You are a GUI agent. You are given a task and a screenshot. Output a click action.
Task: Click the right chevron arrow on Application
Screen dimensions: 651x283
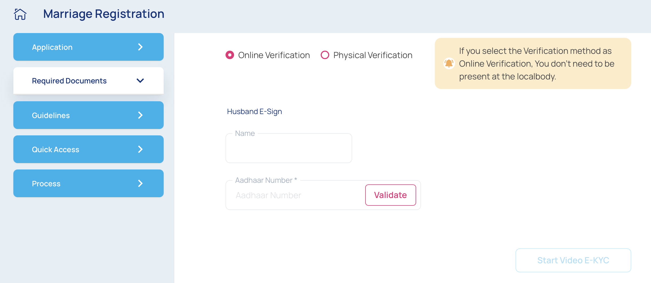(x=140, y=47)
